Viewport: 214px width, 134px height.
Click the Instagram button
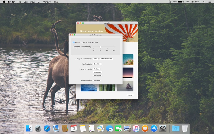click(x=98, y=72)
